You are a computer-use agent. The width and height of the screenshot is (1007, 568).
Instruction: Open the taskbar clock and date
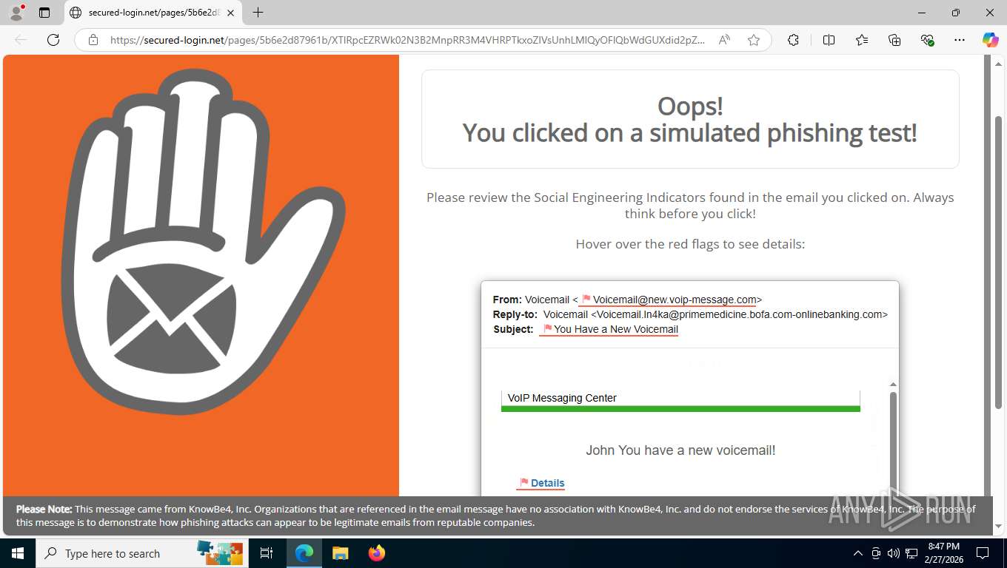pyautogui.click(x=943, y=553)
